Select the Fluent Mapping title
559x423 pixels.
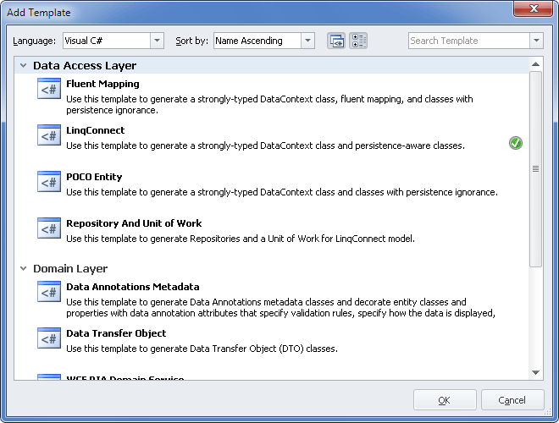point(102,84)
